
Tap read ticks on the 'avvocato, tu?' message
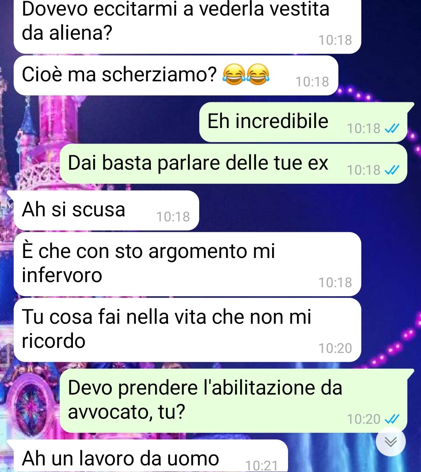tap(392, 419)
